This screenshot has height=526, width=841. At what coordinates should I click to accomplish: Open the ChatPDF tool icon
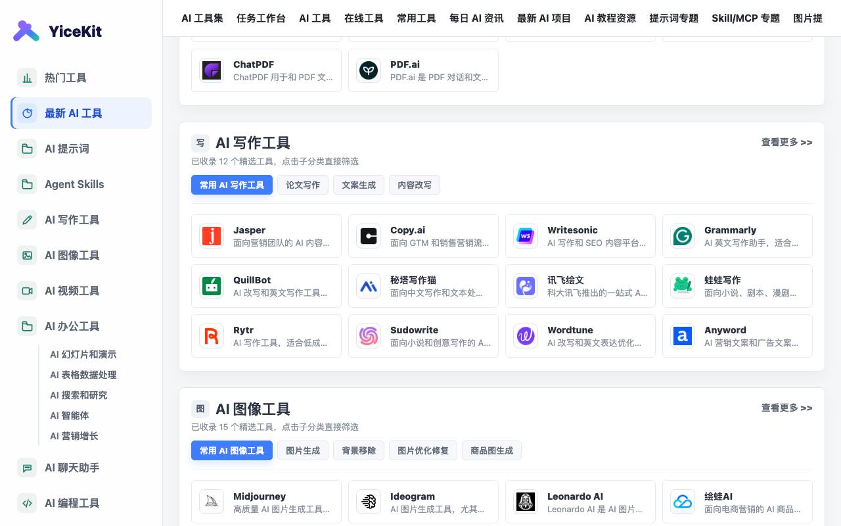(x=212, y=70)
